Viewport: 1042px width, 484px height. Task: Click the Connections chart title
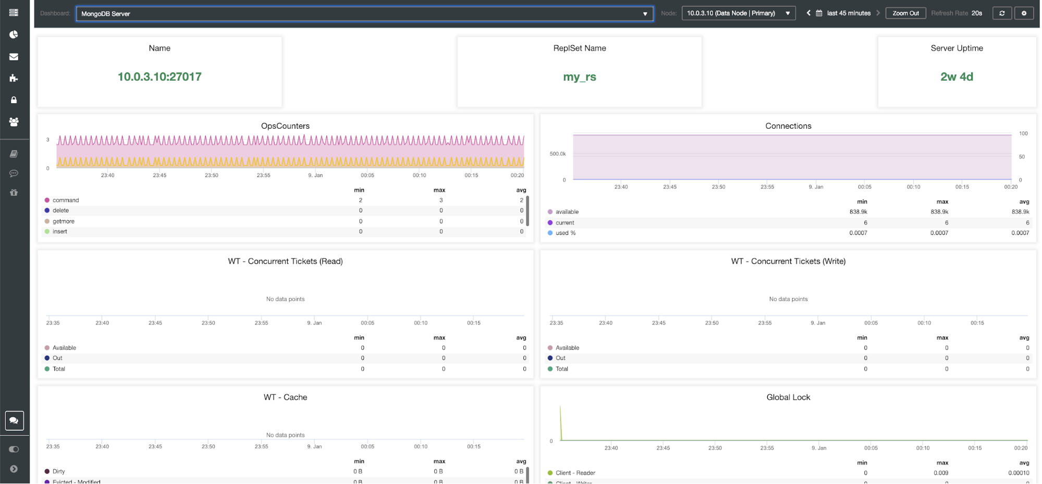tap(788, 126)
